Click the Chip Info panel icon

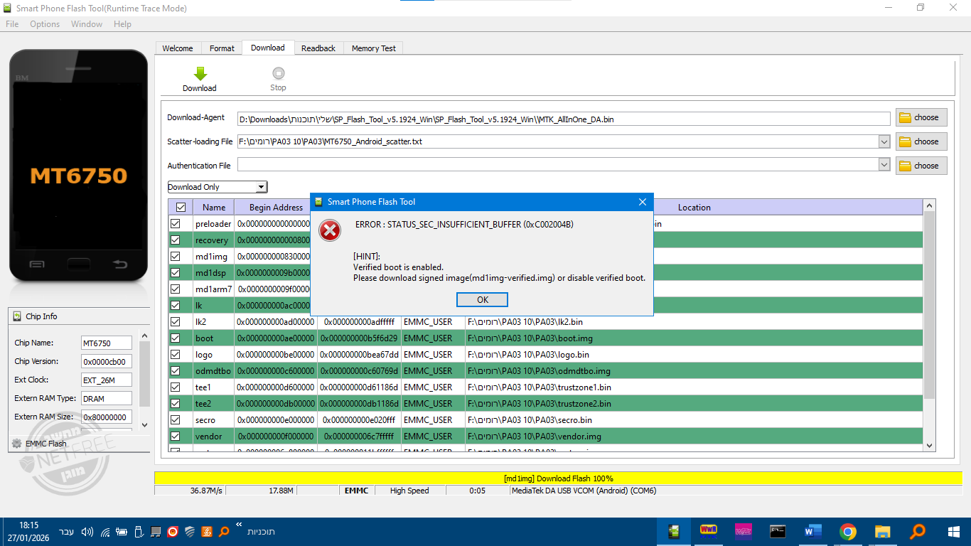[17, 316]
